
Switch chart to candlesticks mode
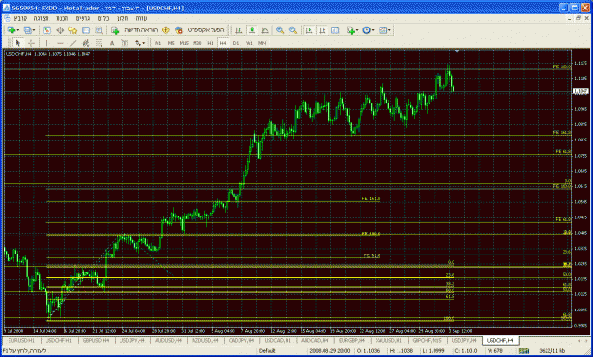251,30
